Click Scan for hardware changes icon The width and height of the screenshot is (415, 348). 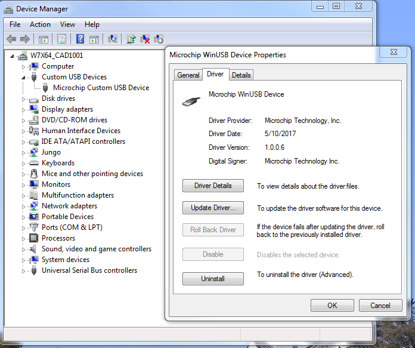[x=113, y=39]
